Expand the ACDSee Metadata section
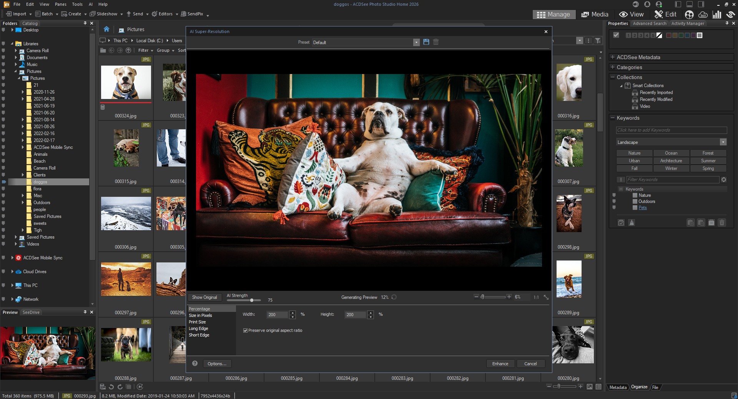Image resolution: width=738 pixels, height=399 pixels. pos(613,57)
